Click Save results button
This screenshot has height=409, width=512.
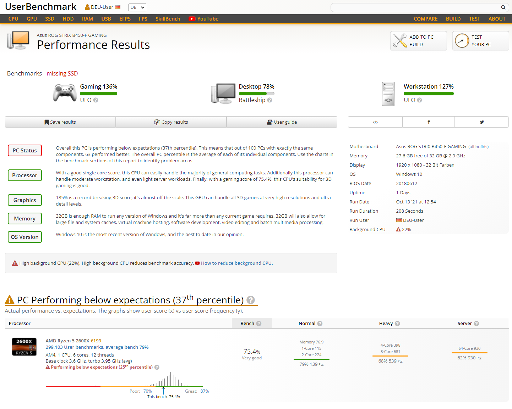(x=60, y=122)
